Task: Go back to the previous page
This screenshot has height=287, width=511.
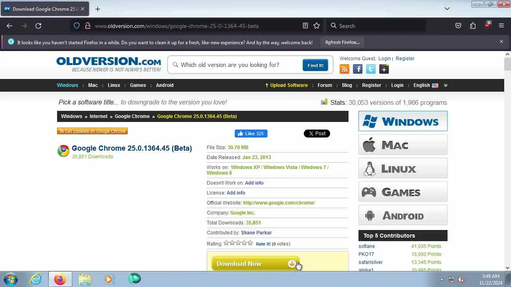Action: click(x=10, y=26)
